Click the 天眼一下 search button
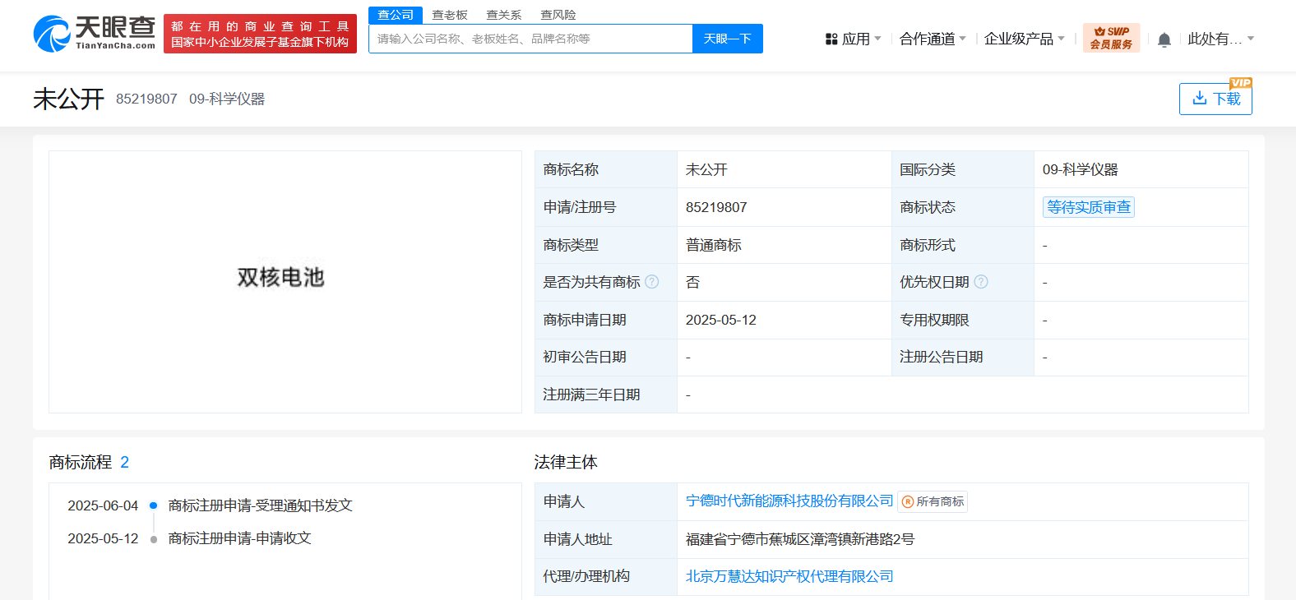 tap(727, 39)
